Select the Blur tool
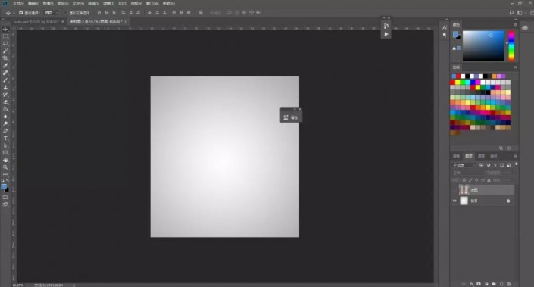Viewport: 534px width, 287px height. (x=5, y=117)
